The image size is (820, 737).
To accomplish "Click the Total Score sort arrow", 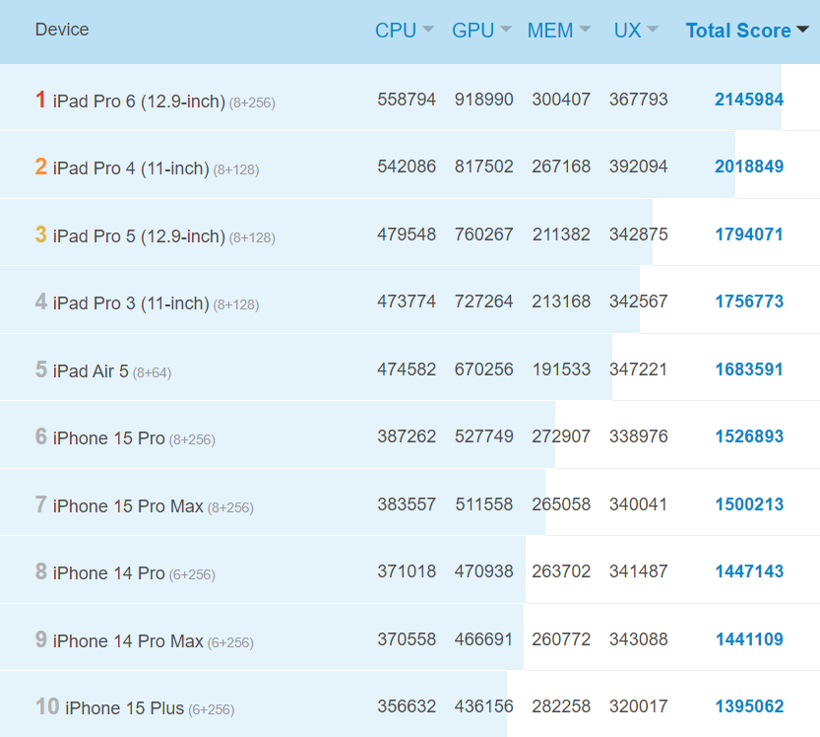I will [x=802, y=30].
